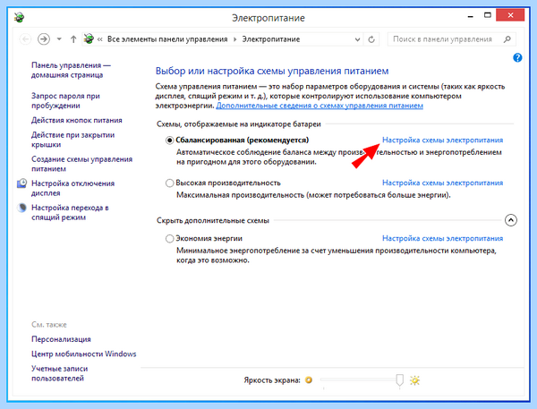Click the Back navigation arrow
This screenshot has width=537, height=409.
point(25,39)
